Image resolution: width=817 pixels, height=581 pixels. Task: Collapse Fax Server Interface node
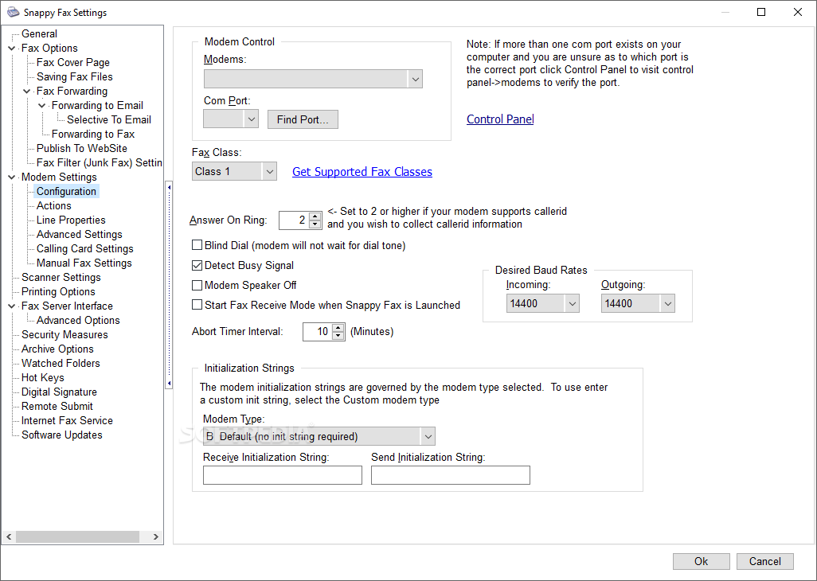pos(12,306)
